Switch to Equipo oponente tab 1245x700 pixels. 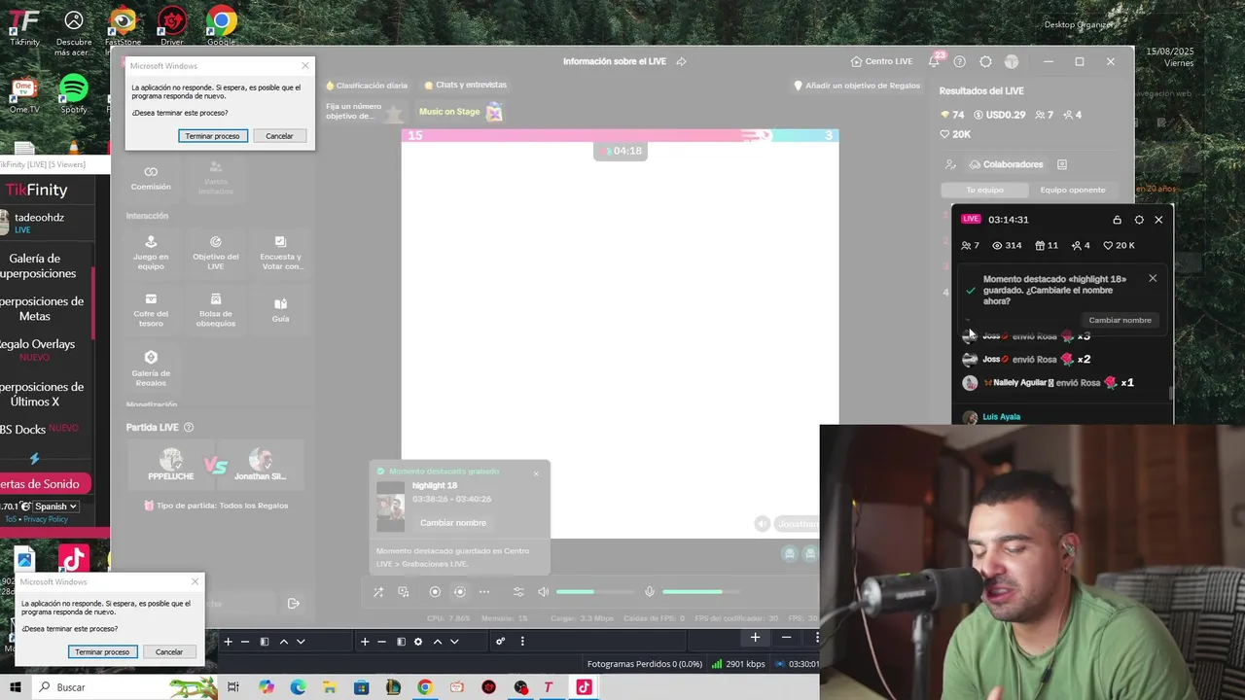(1073, 190)
